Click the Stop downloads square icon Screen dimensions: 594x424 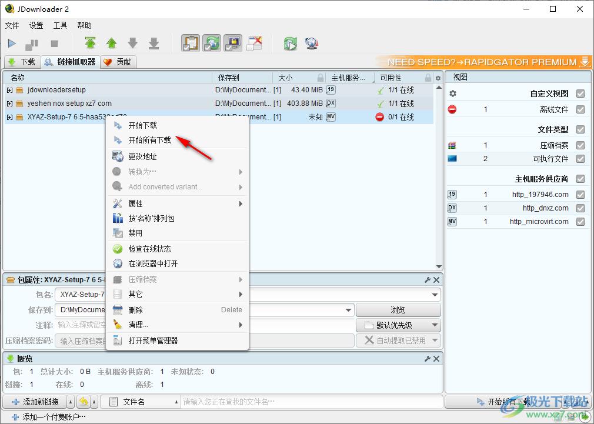[54, 44]
